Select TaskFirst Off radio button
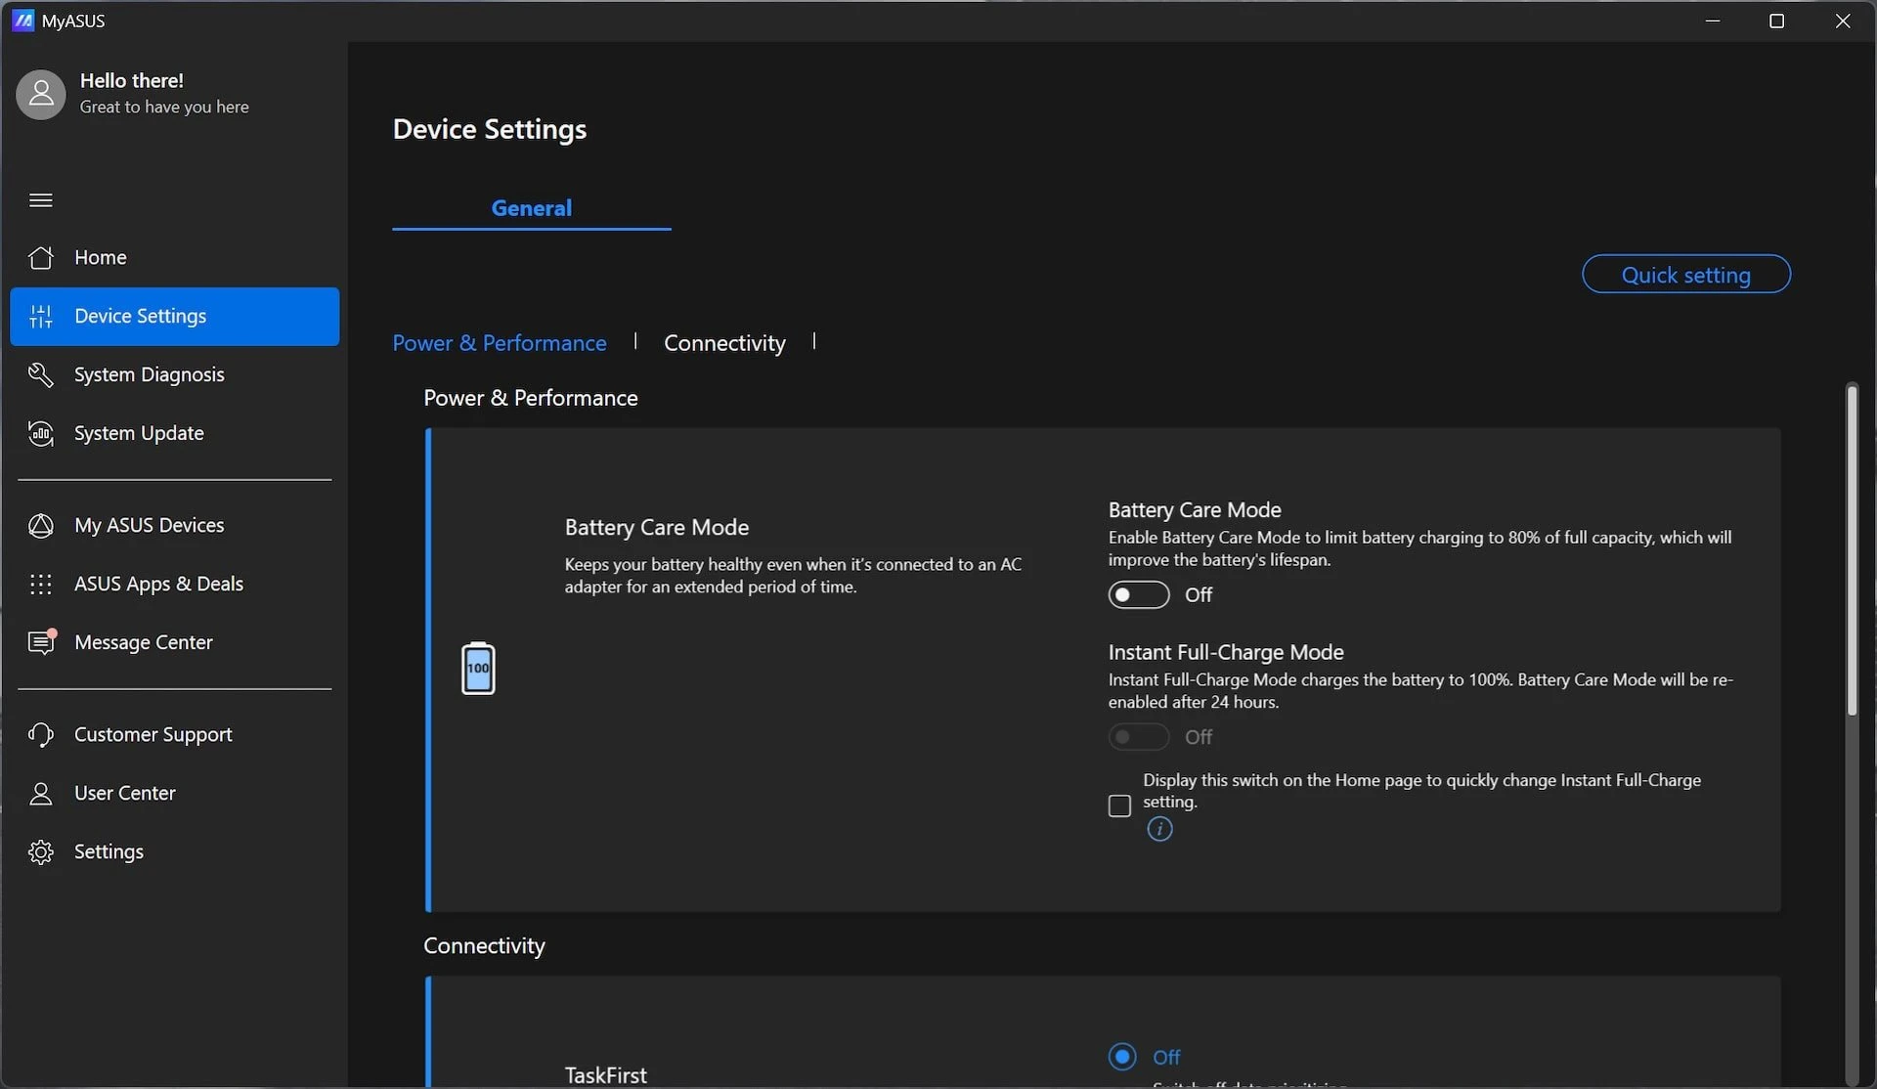Viewport: 1877px width, 1089px height. point(1122,1057)
